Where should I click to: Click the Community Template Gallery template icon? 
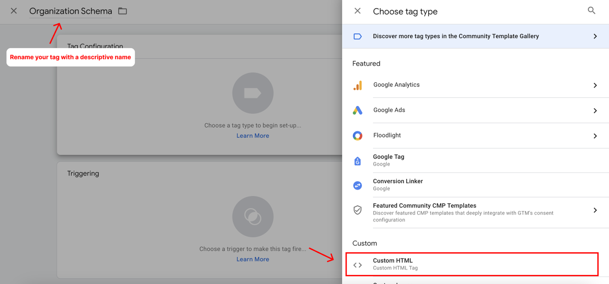click(358, 36)
